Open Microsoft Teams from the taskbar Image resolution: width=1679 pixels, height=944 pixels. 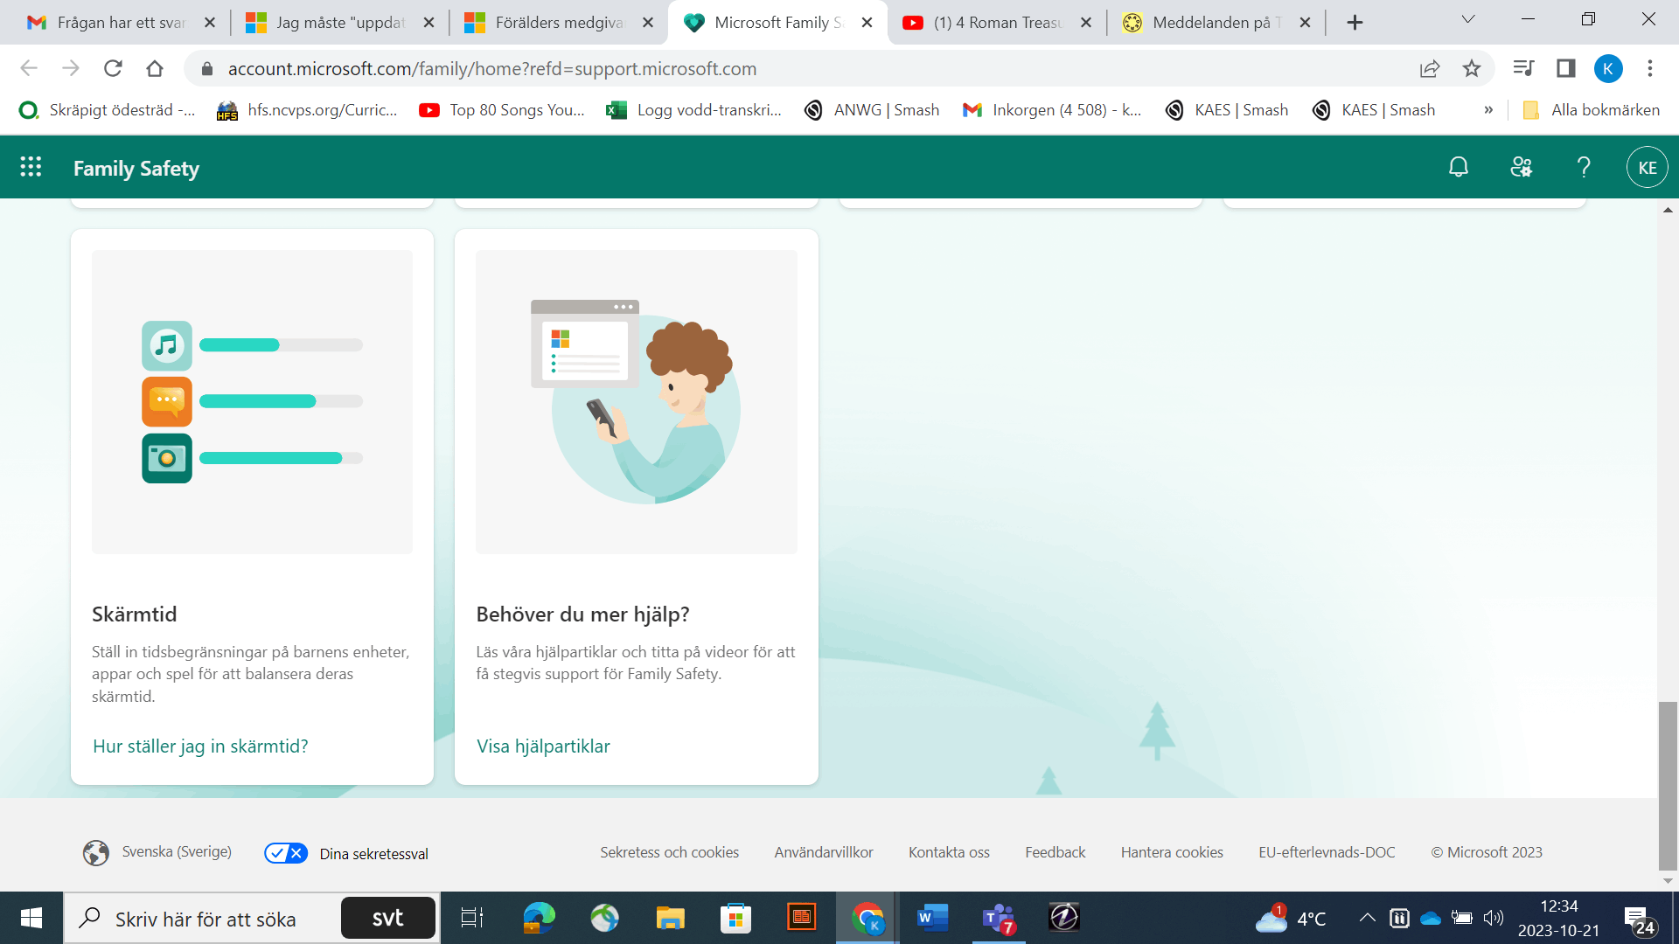pos(998,918)
